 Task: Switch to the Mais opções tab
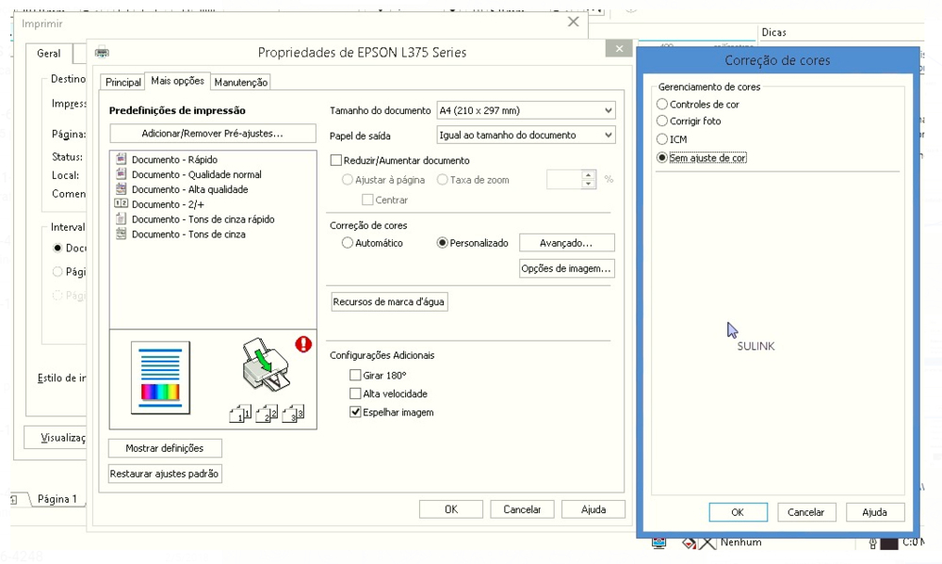pyautogui.click(x=177, y=80)
